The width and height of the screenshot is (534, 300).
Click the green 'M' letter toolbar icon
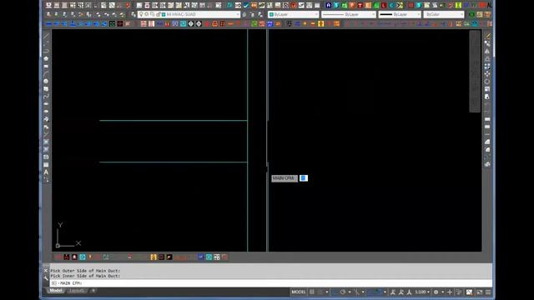click(345, 5)
